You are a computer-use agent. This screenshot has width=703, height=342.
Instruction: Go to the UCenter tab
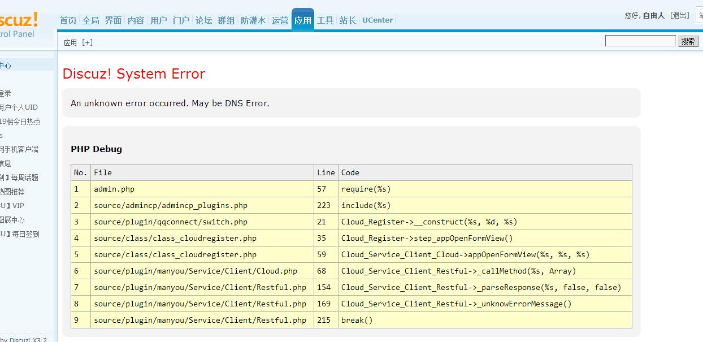pos(377,20)
